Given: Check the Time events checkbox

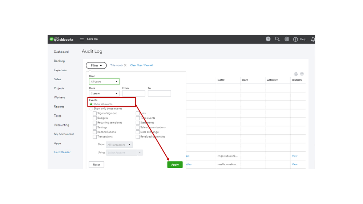Looking at the screenshot, I should (x=138, y=118).
